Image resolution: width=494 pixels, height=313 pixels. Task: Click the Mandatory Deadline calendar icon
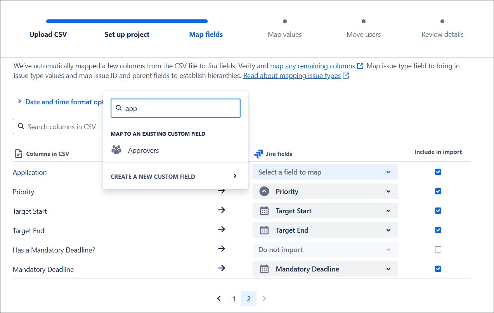(264, 269)
